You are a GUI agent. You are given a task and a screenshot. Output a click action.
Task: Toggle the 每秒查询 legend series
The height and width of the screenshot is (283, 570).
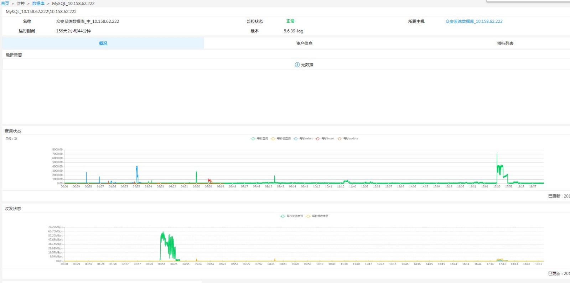point(259,139)
